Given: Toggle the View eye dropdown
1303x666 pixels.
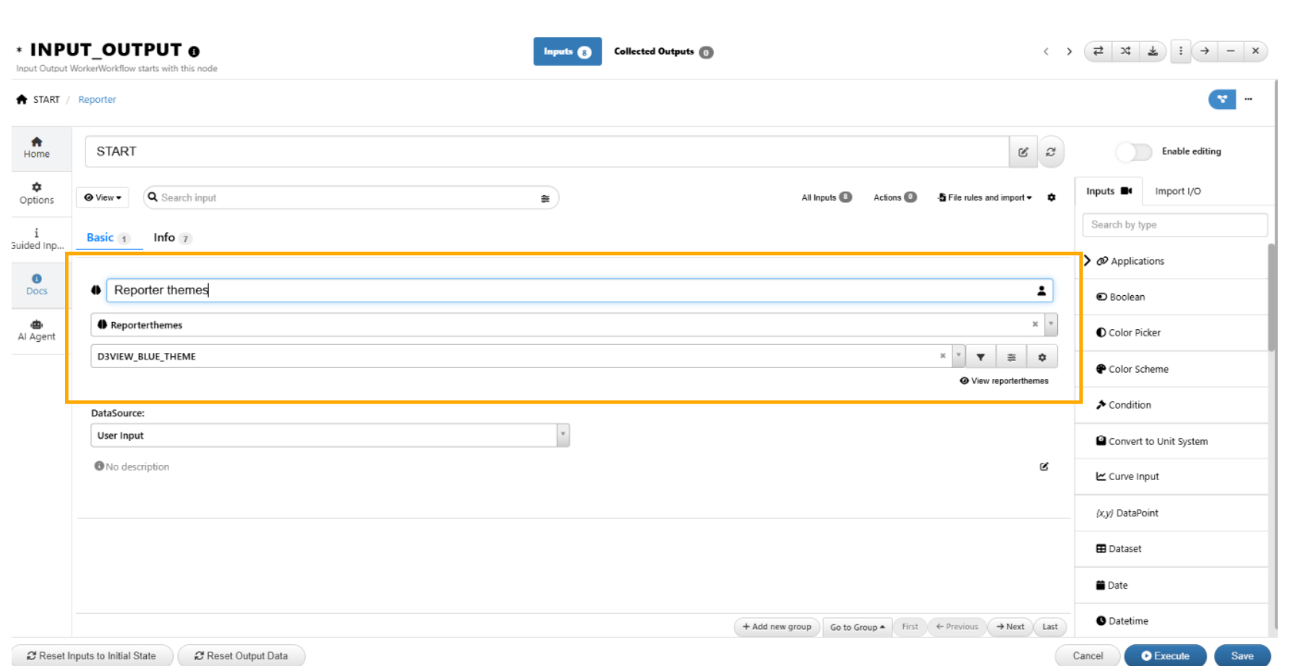Looking at the screenshot, I should coord(103,197).
